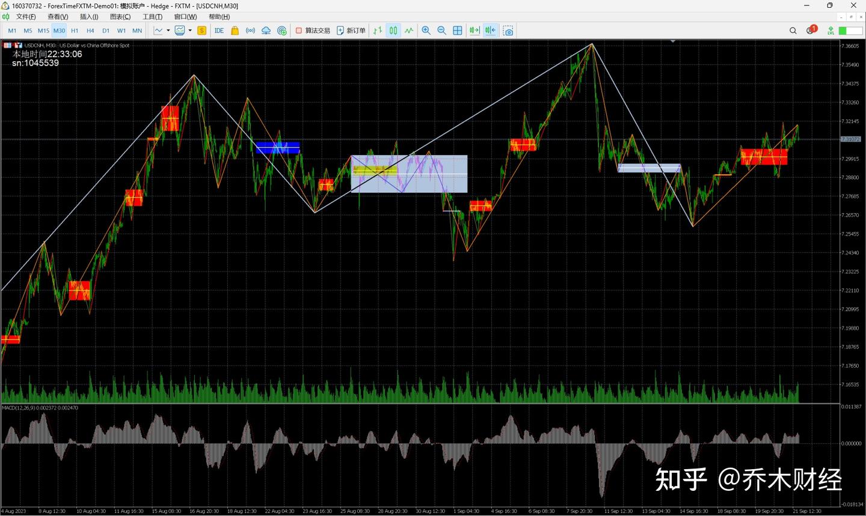The image size is (866, 516).
Task: Open the chart type line icon
Action: tap(158, 31)
